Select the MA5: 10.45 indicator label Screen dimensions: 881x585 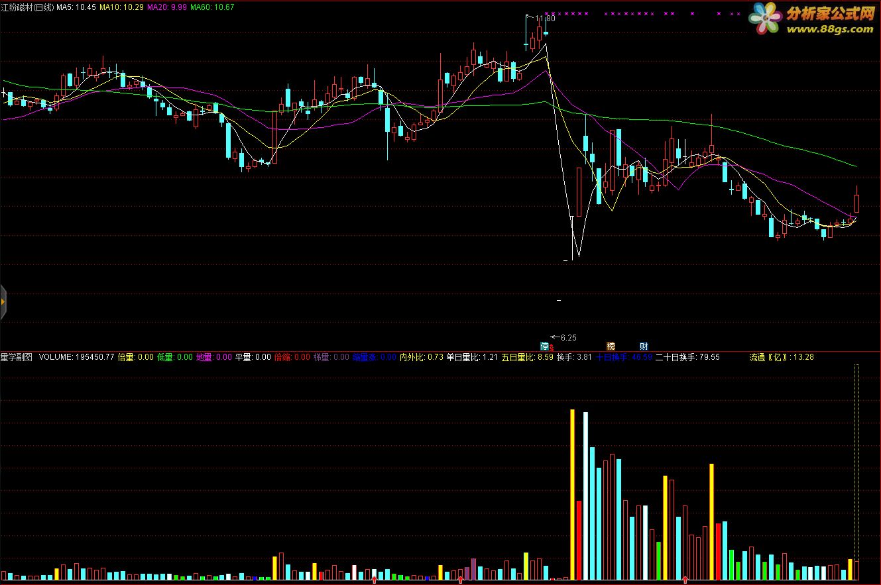tap(76, 7)
